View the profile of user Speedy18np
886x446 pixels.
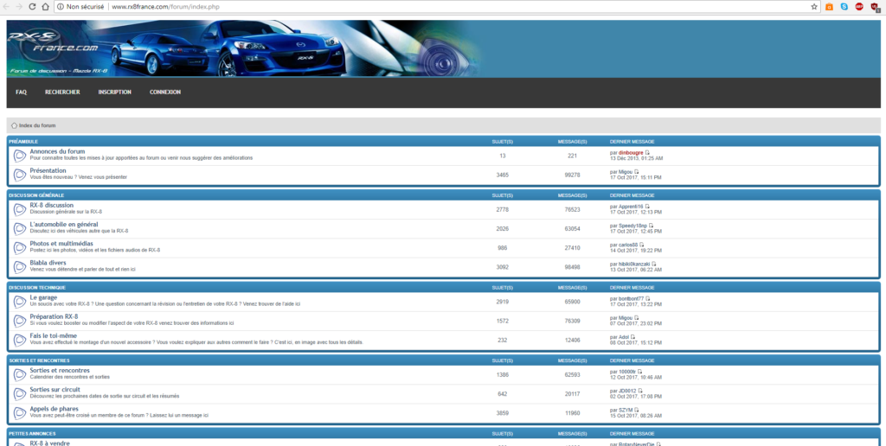632,226
